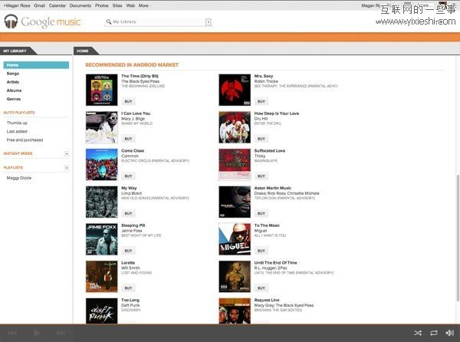
Task: Open the Thumbs up auto playlist
Action: coord(17,123)
